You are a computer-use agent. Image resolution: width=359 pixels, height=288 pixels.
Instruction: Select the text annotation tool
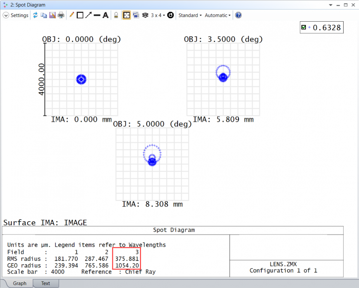[x=106, y=15]
